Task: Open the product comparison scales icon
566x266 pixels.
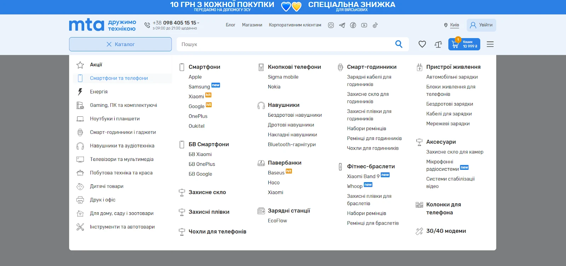Action: (x=438, y=44)
